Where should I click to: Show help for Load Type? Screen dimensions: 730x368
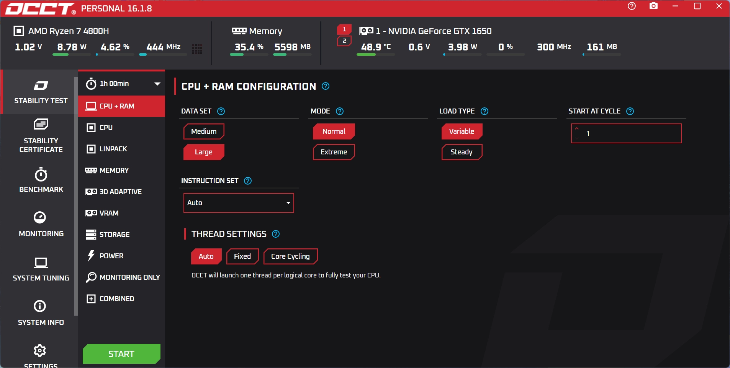click(484, 111)
